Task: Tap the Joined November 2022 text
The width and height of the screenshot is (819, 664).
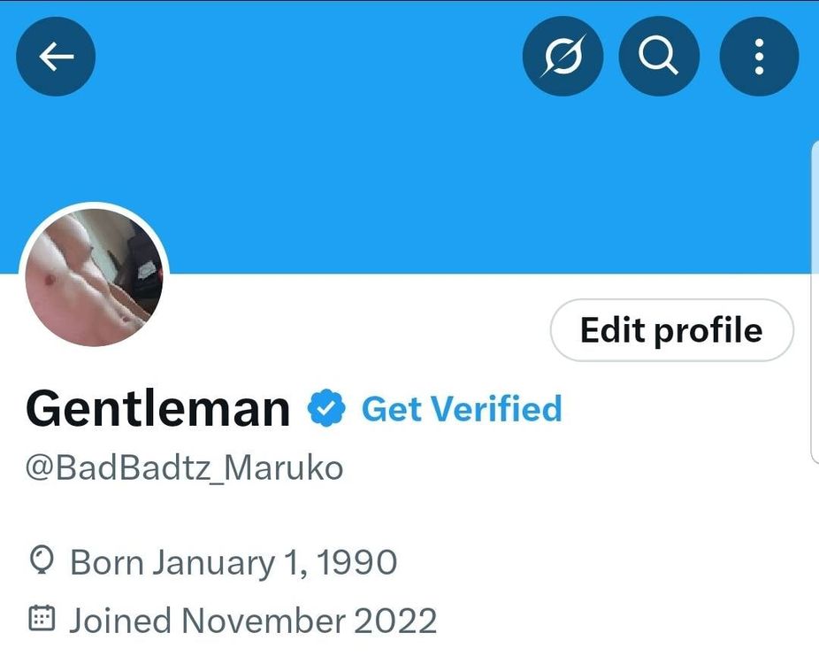Action: pyautogui.click(x=253, y=621)
